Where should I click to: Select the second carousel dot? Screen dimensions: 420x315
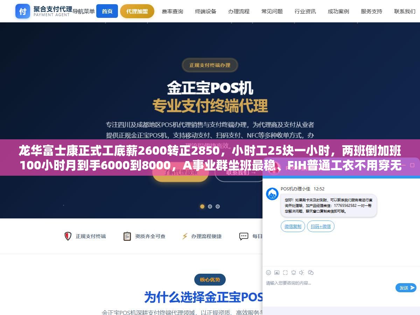click(210, 206)
